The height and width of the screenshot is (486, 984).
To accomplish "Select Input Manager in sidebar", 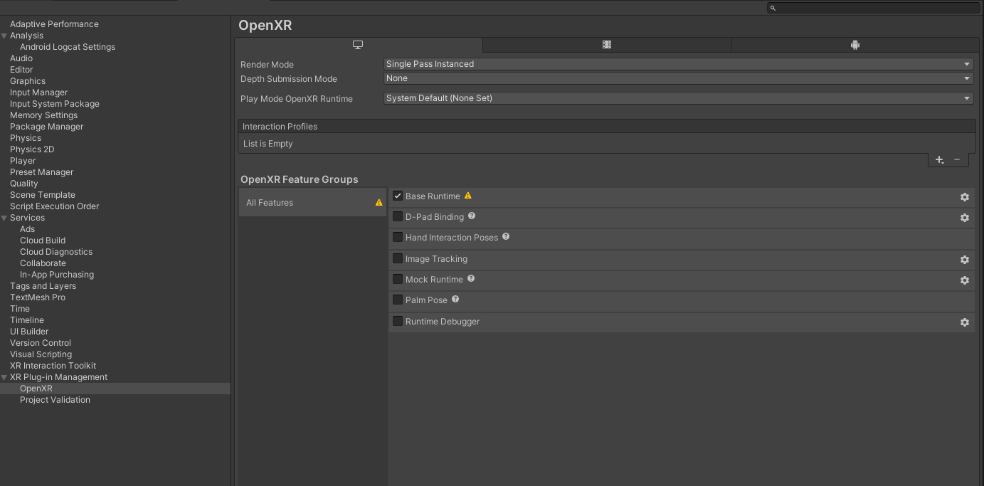I will (39, 93).
